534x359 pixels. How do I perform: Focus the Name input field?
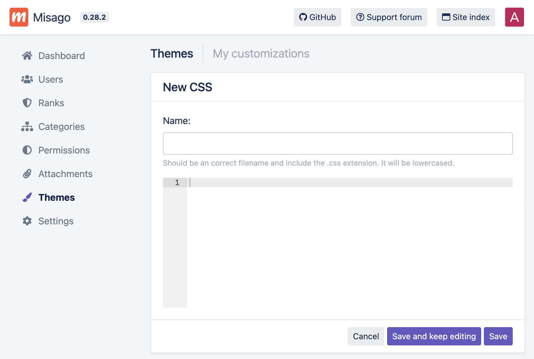[338, 143]
